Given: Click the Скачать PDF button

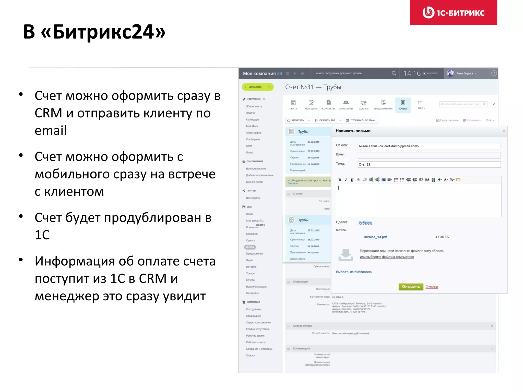Looking at the screenshot, I should 325,120.
